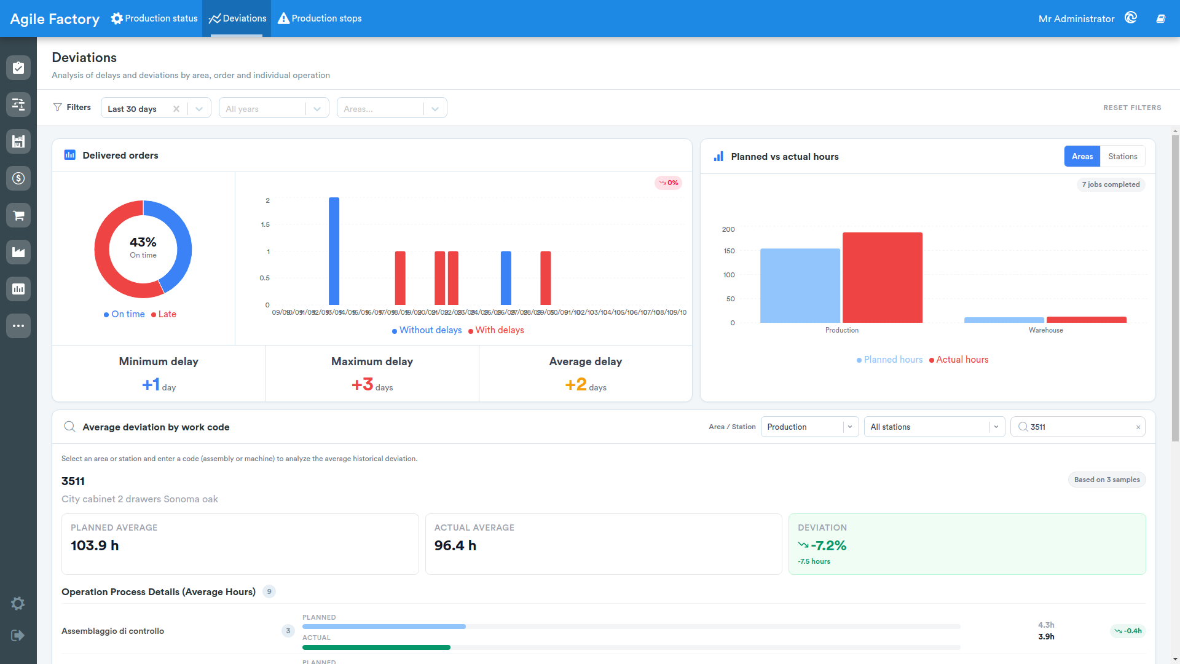Toggle With delays legend series
Screen dimensions: 1180x664
pyautogui.click(x=496, y=330)
